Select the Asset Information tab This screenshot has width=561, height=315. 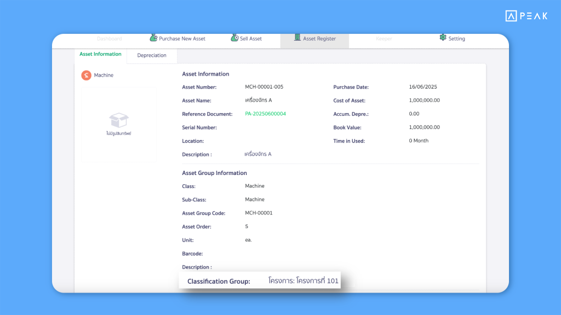point(100,54)
